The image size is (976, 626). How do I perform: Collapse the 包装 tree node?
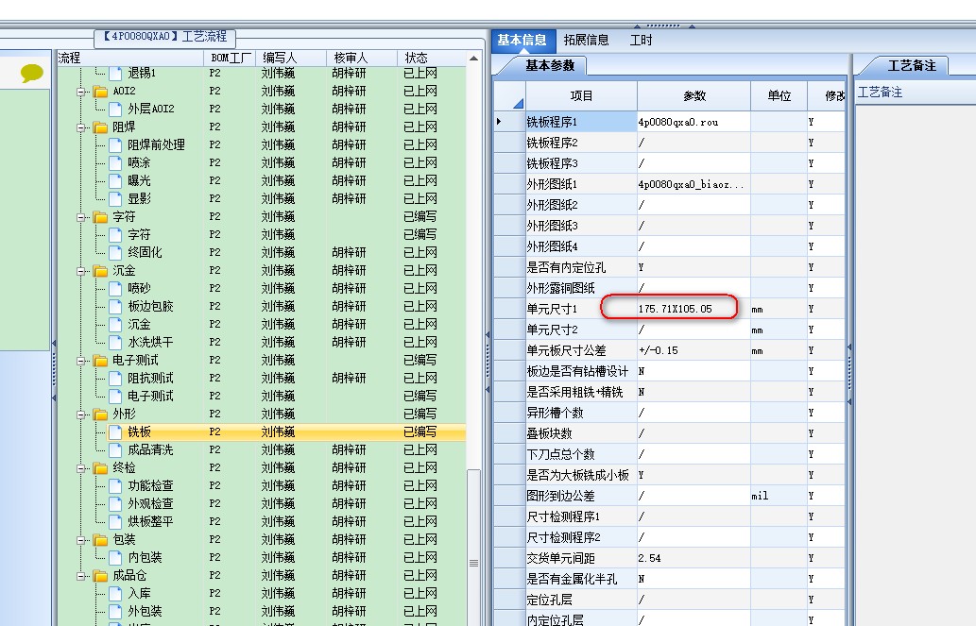pyautogui.click(x=81, y=540)
